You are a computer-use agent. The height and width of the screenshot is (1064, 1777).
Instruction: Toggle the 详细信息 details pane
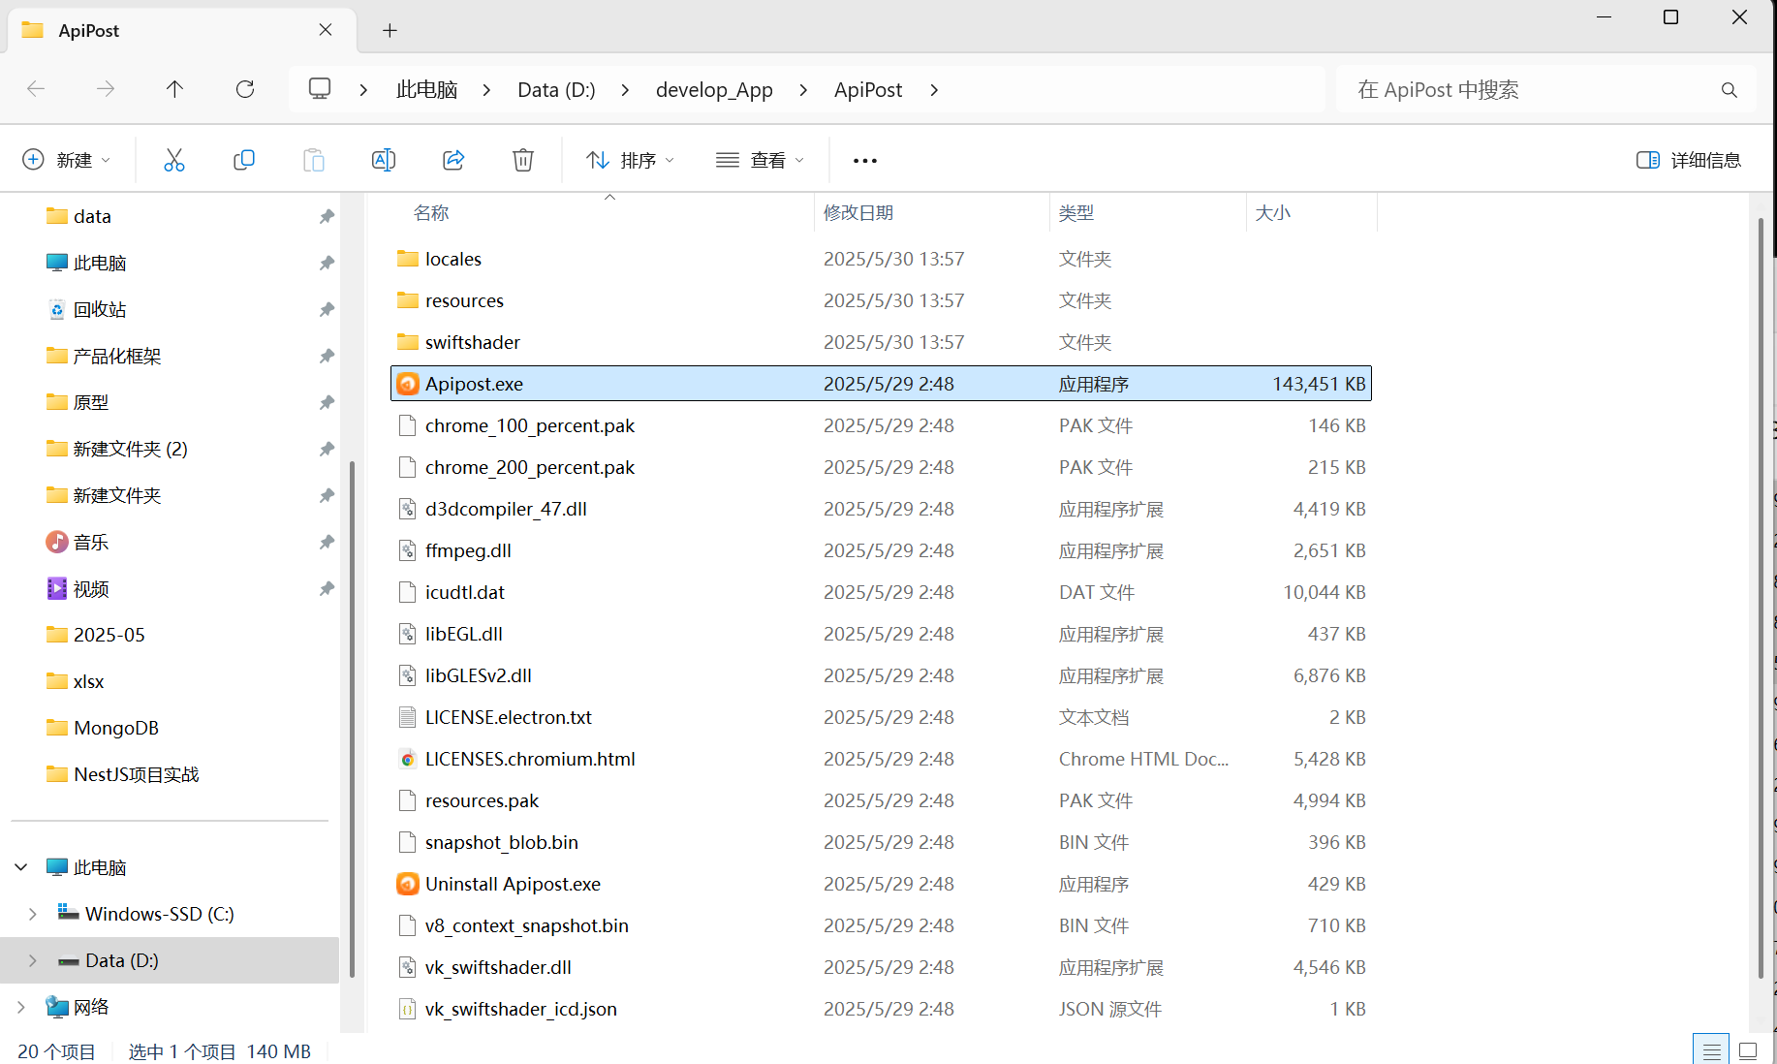click(x=1689, y=160)
